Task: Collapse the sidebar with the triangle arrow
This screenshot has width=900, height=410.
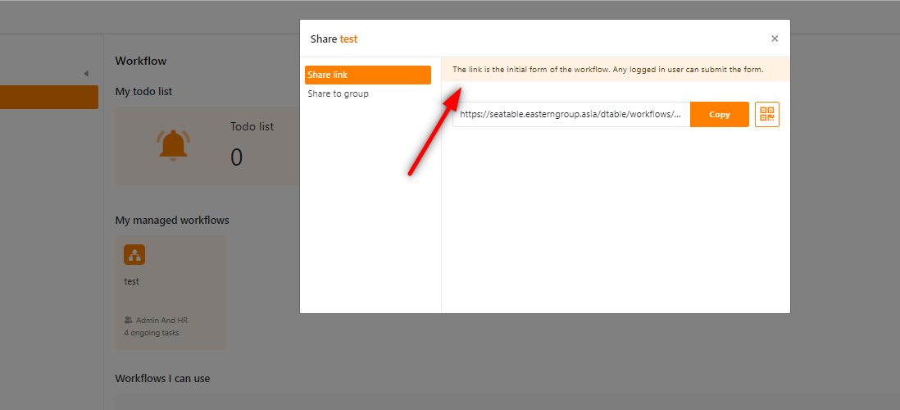Action: coord(86,74)
